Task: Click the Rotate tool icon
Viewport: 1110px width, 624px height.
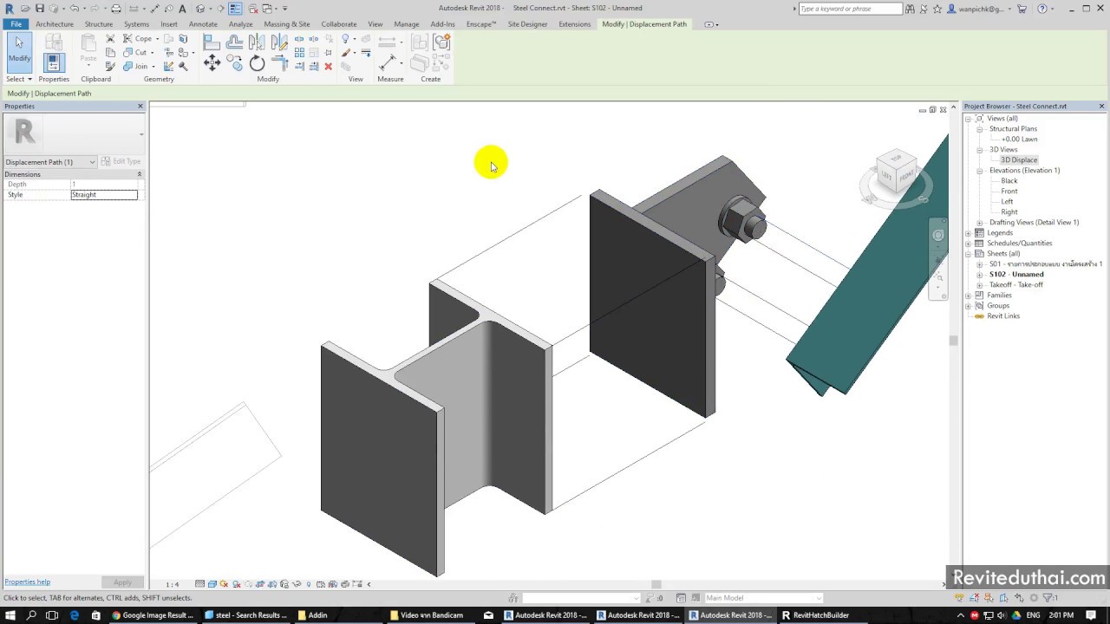Action: [x=257, y=63]
